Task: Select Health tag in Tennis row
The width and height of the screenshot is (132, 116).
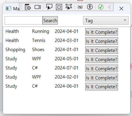Action: (x=12, y=40)
